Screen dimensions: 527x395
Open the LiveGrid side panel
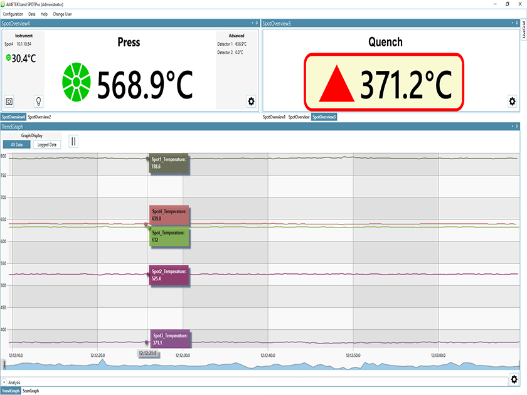522,31
